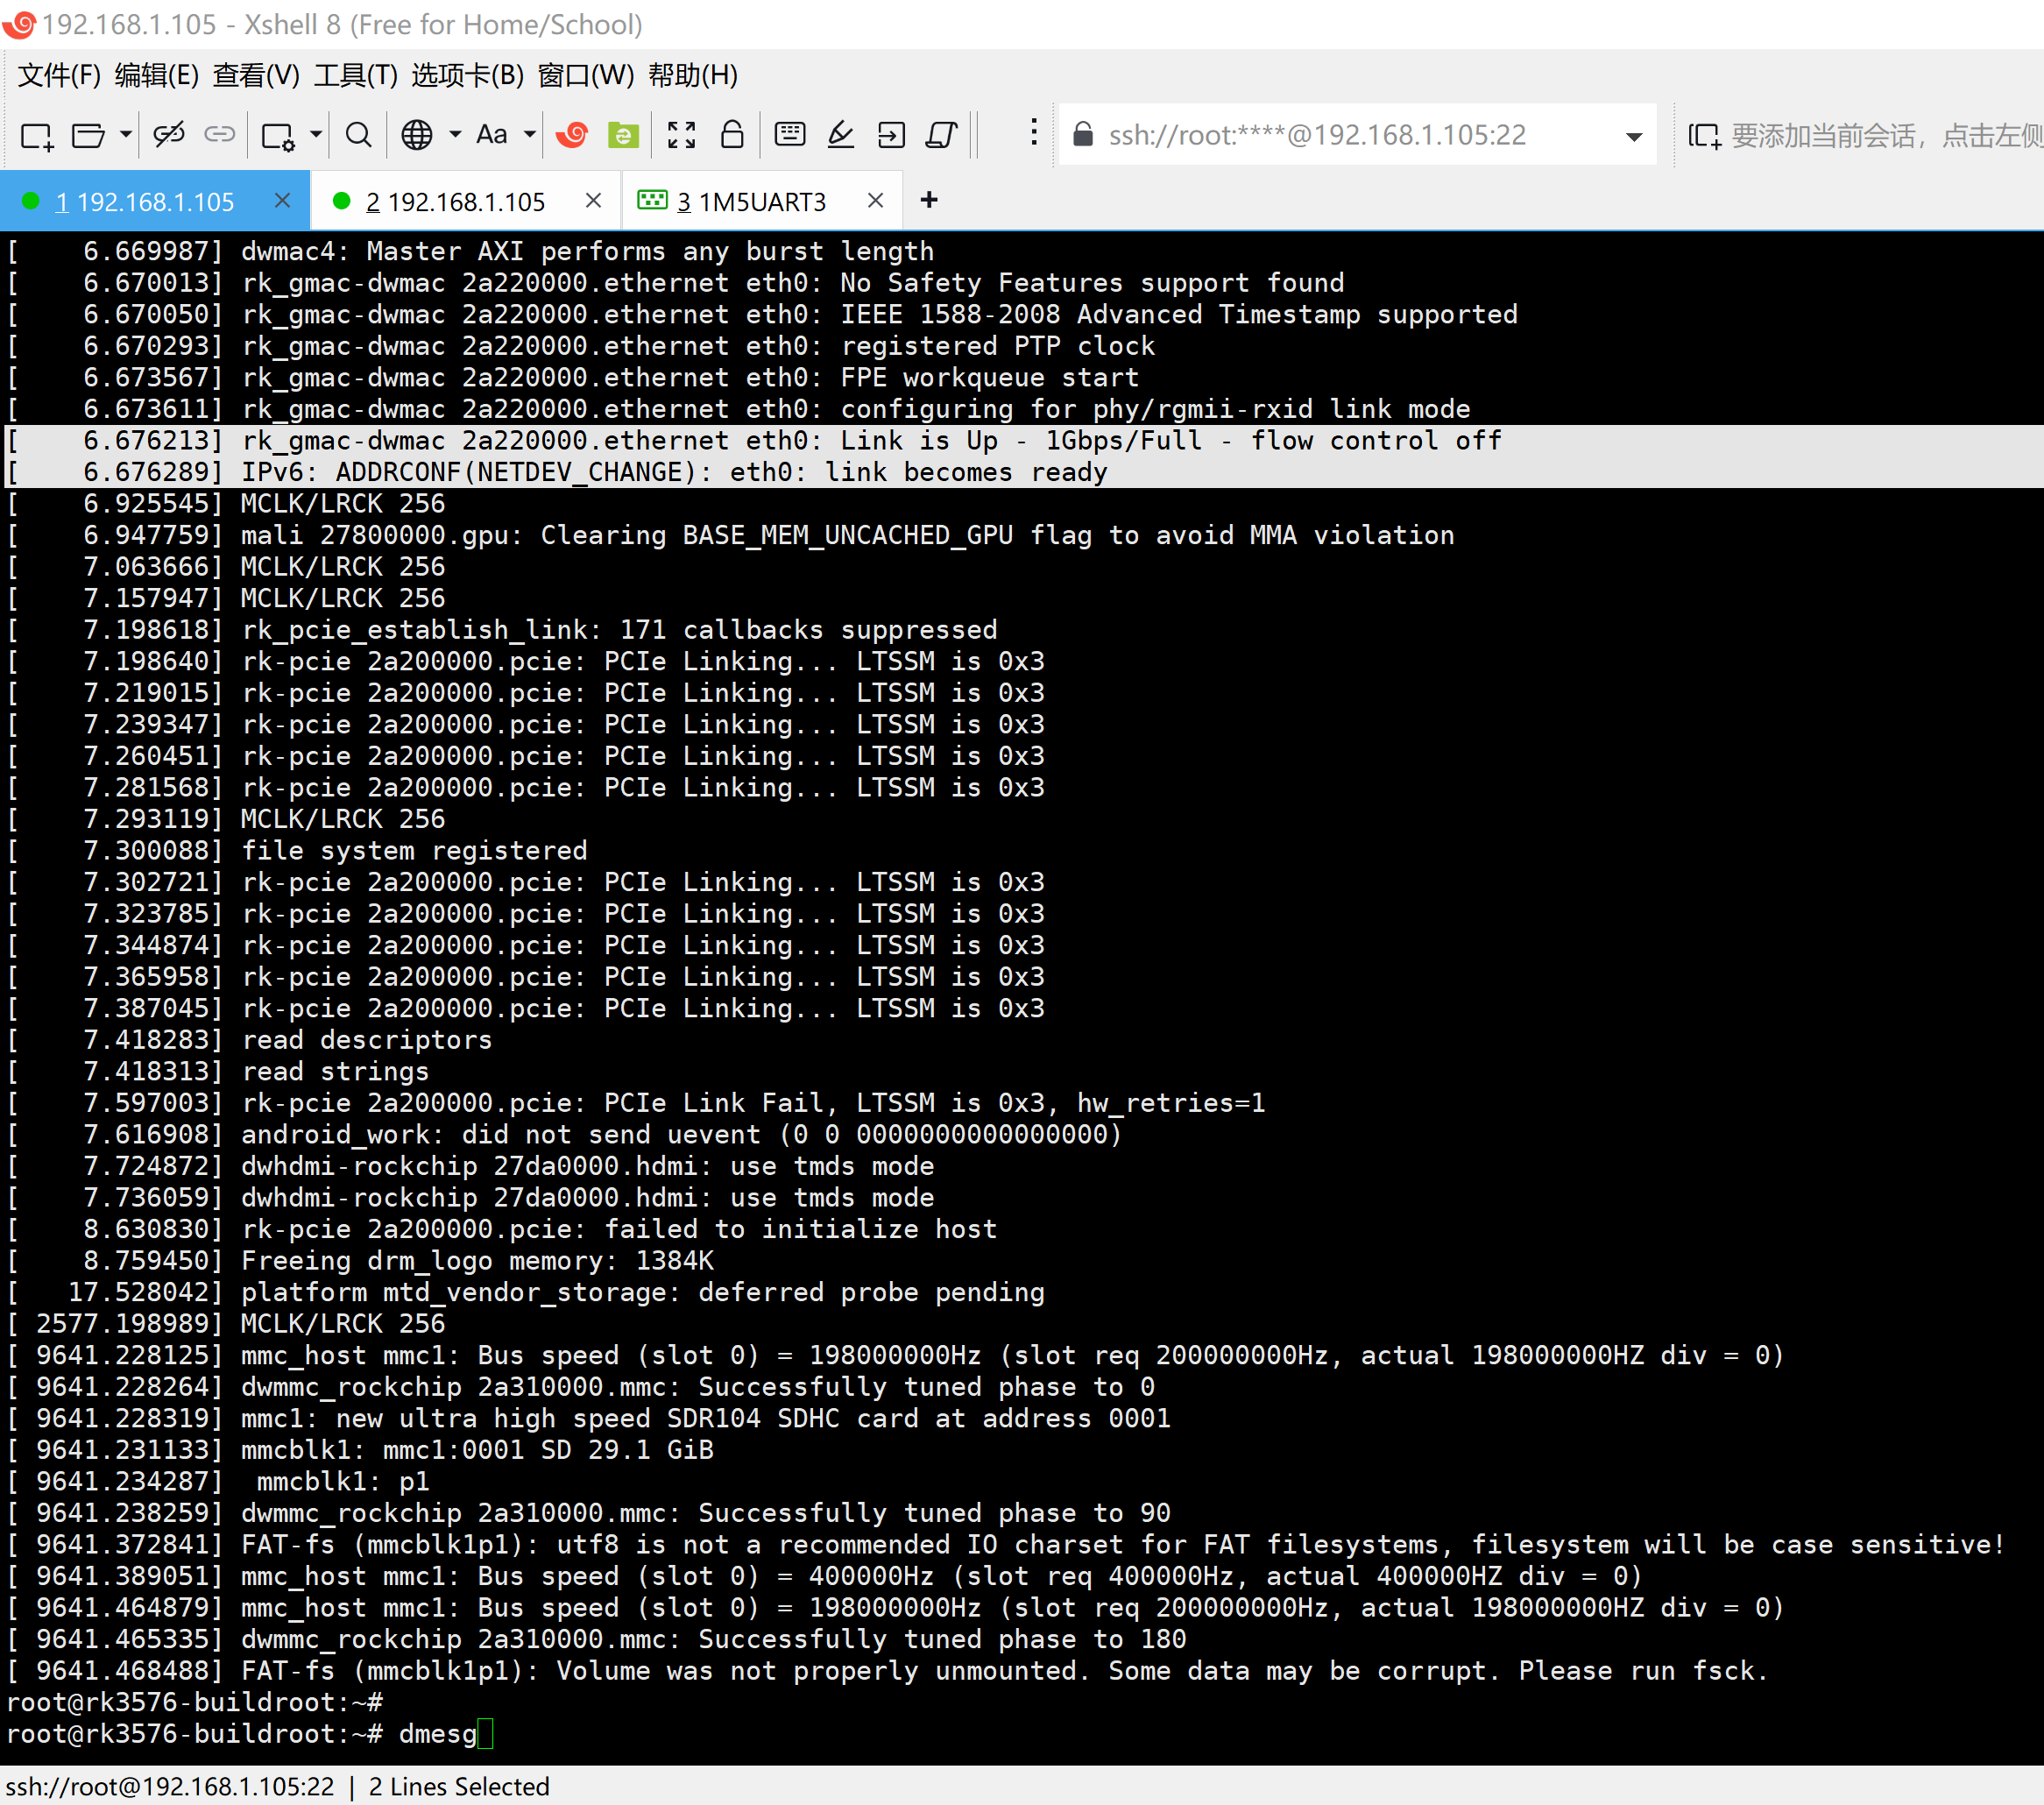Click the Disconnect broken-link icon
This screenshot has height=1805, width=2044.
168,135
